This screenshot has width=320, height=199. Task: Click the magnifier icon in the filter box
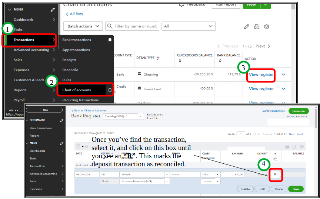pos(110,26)
